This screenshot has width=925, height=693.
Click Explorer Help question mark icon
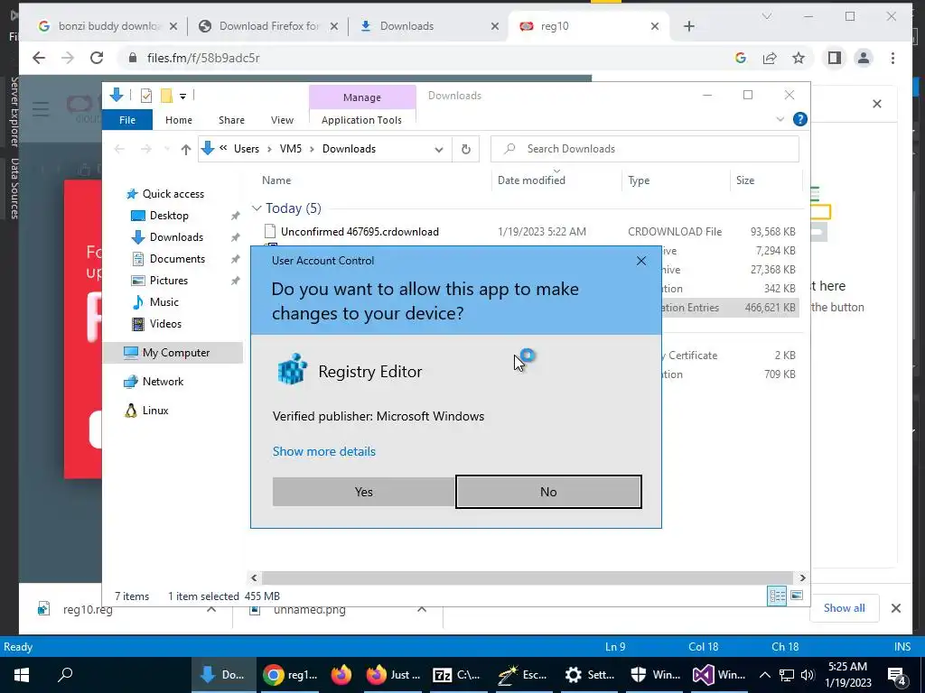tap(800, 119)
